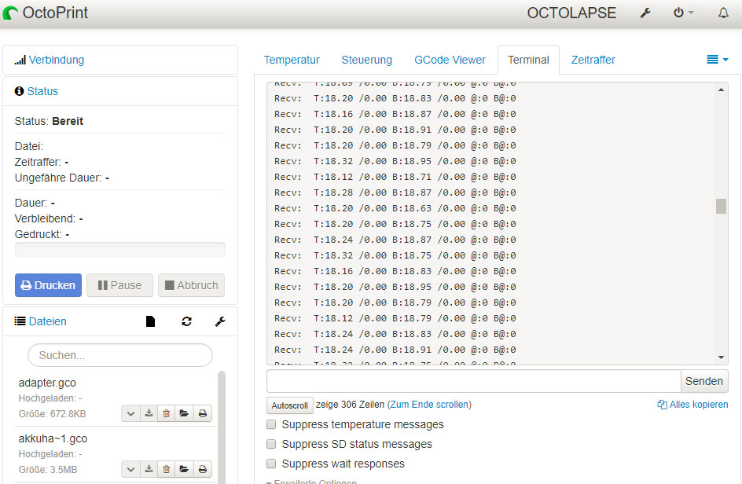Viewport: 742px width, 484px height.
Task: Enable Suppress wait responses
Action: coord(271,464)
